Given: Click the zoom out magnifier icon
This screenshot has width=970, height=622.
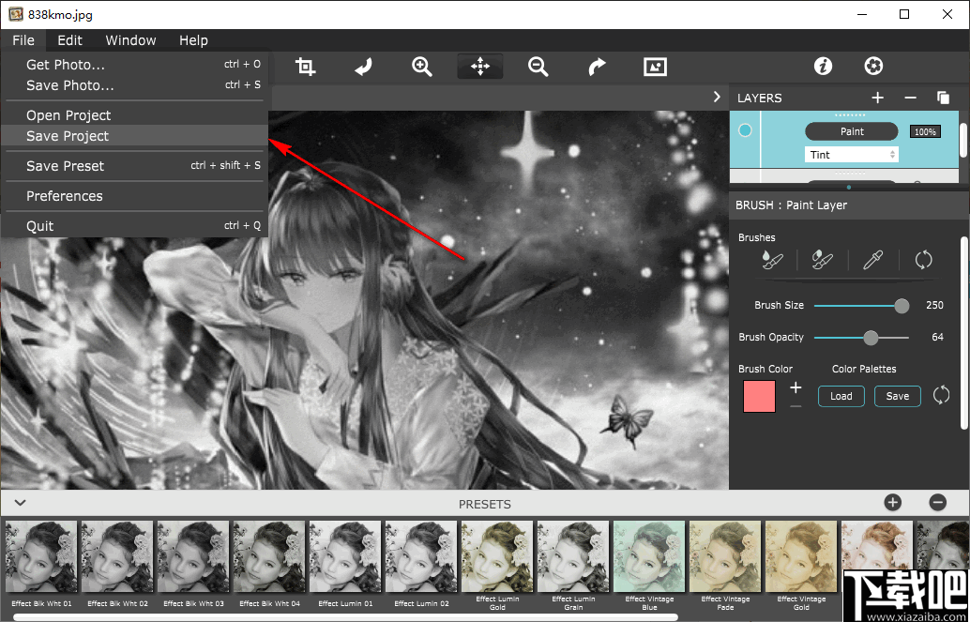Looking at the screenshot, I should coord(538,67).
